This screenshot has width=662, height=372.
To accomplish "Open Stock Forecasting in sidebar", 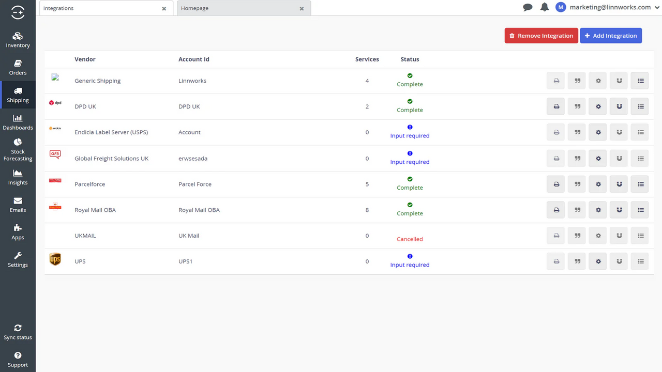I will [x=18, y=150].
